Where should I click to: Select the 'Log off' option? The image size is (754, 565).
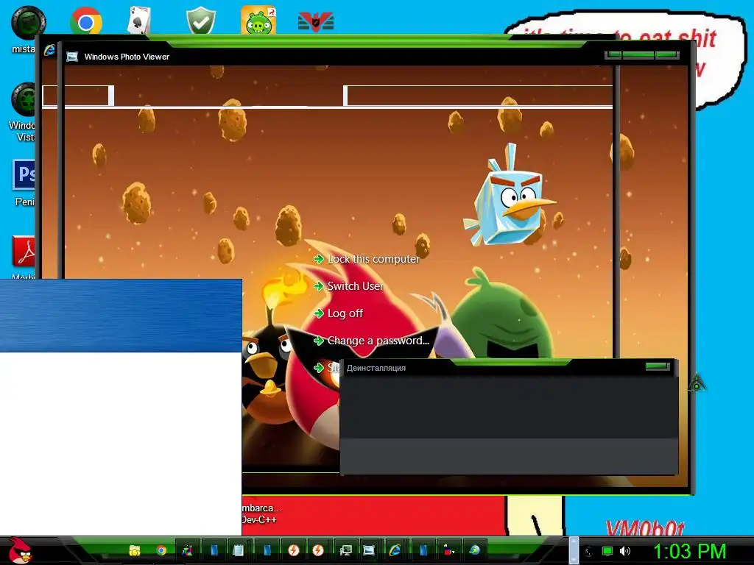[x=338, y=313]
